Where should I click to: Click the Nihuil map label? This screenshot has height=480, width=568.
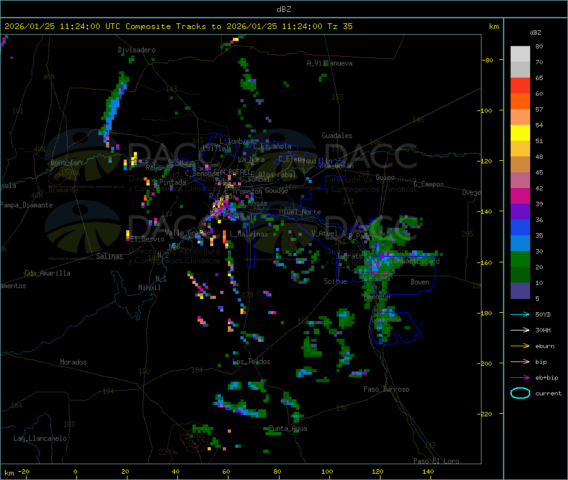tap(149, 288)
